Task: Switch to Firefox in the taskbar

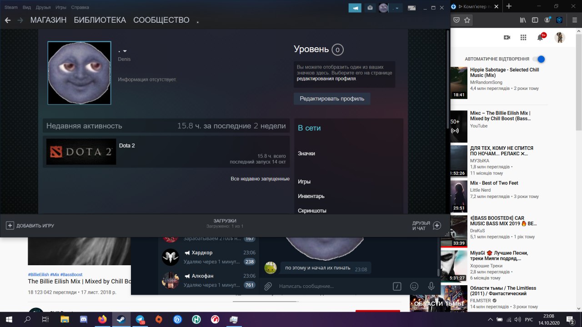Action: click(102, 319)
